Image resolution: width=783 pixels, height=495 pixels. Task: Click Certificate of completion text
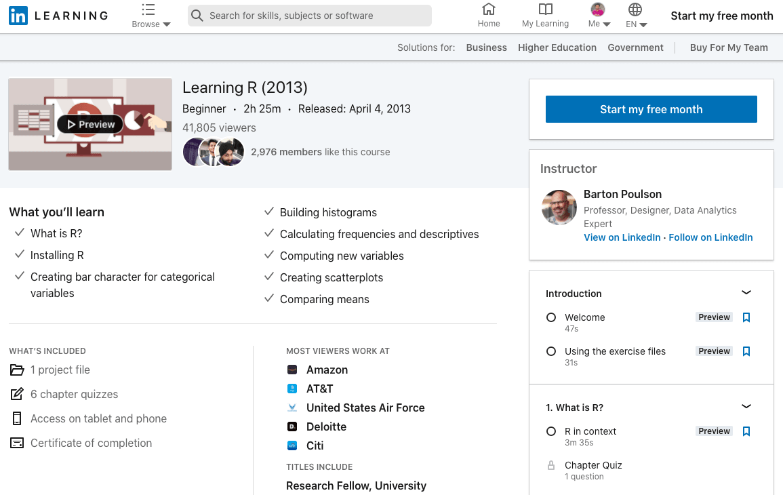click(x=92, y=443)
